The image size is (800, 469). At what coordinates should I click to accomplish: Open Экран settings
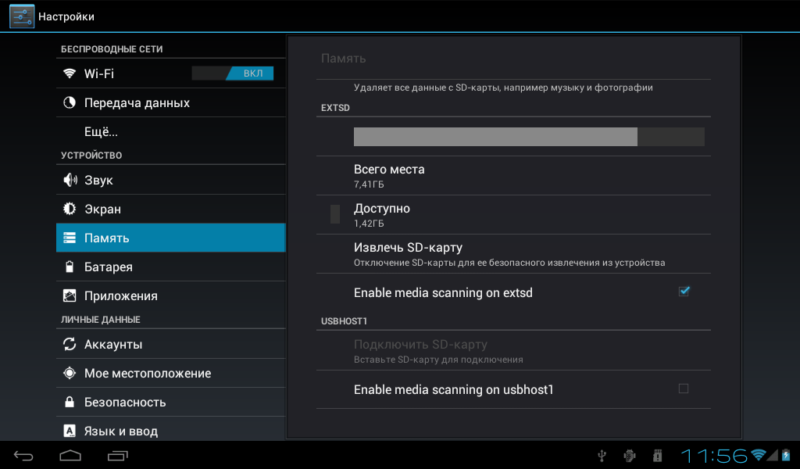(x=171, y=209)
